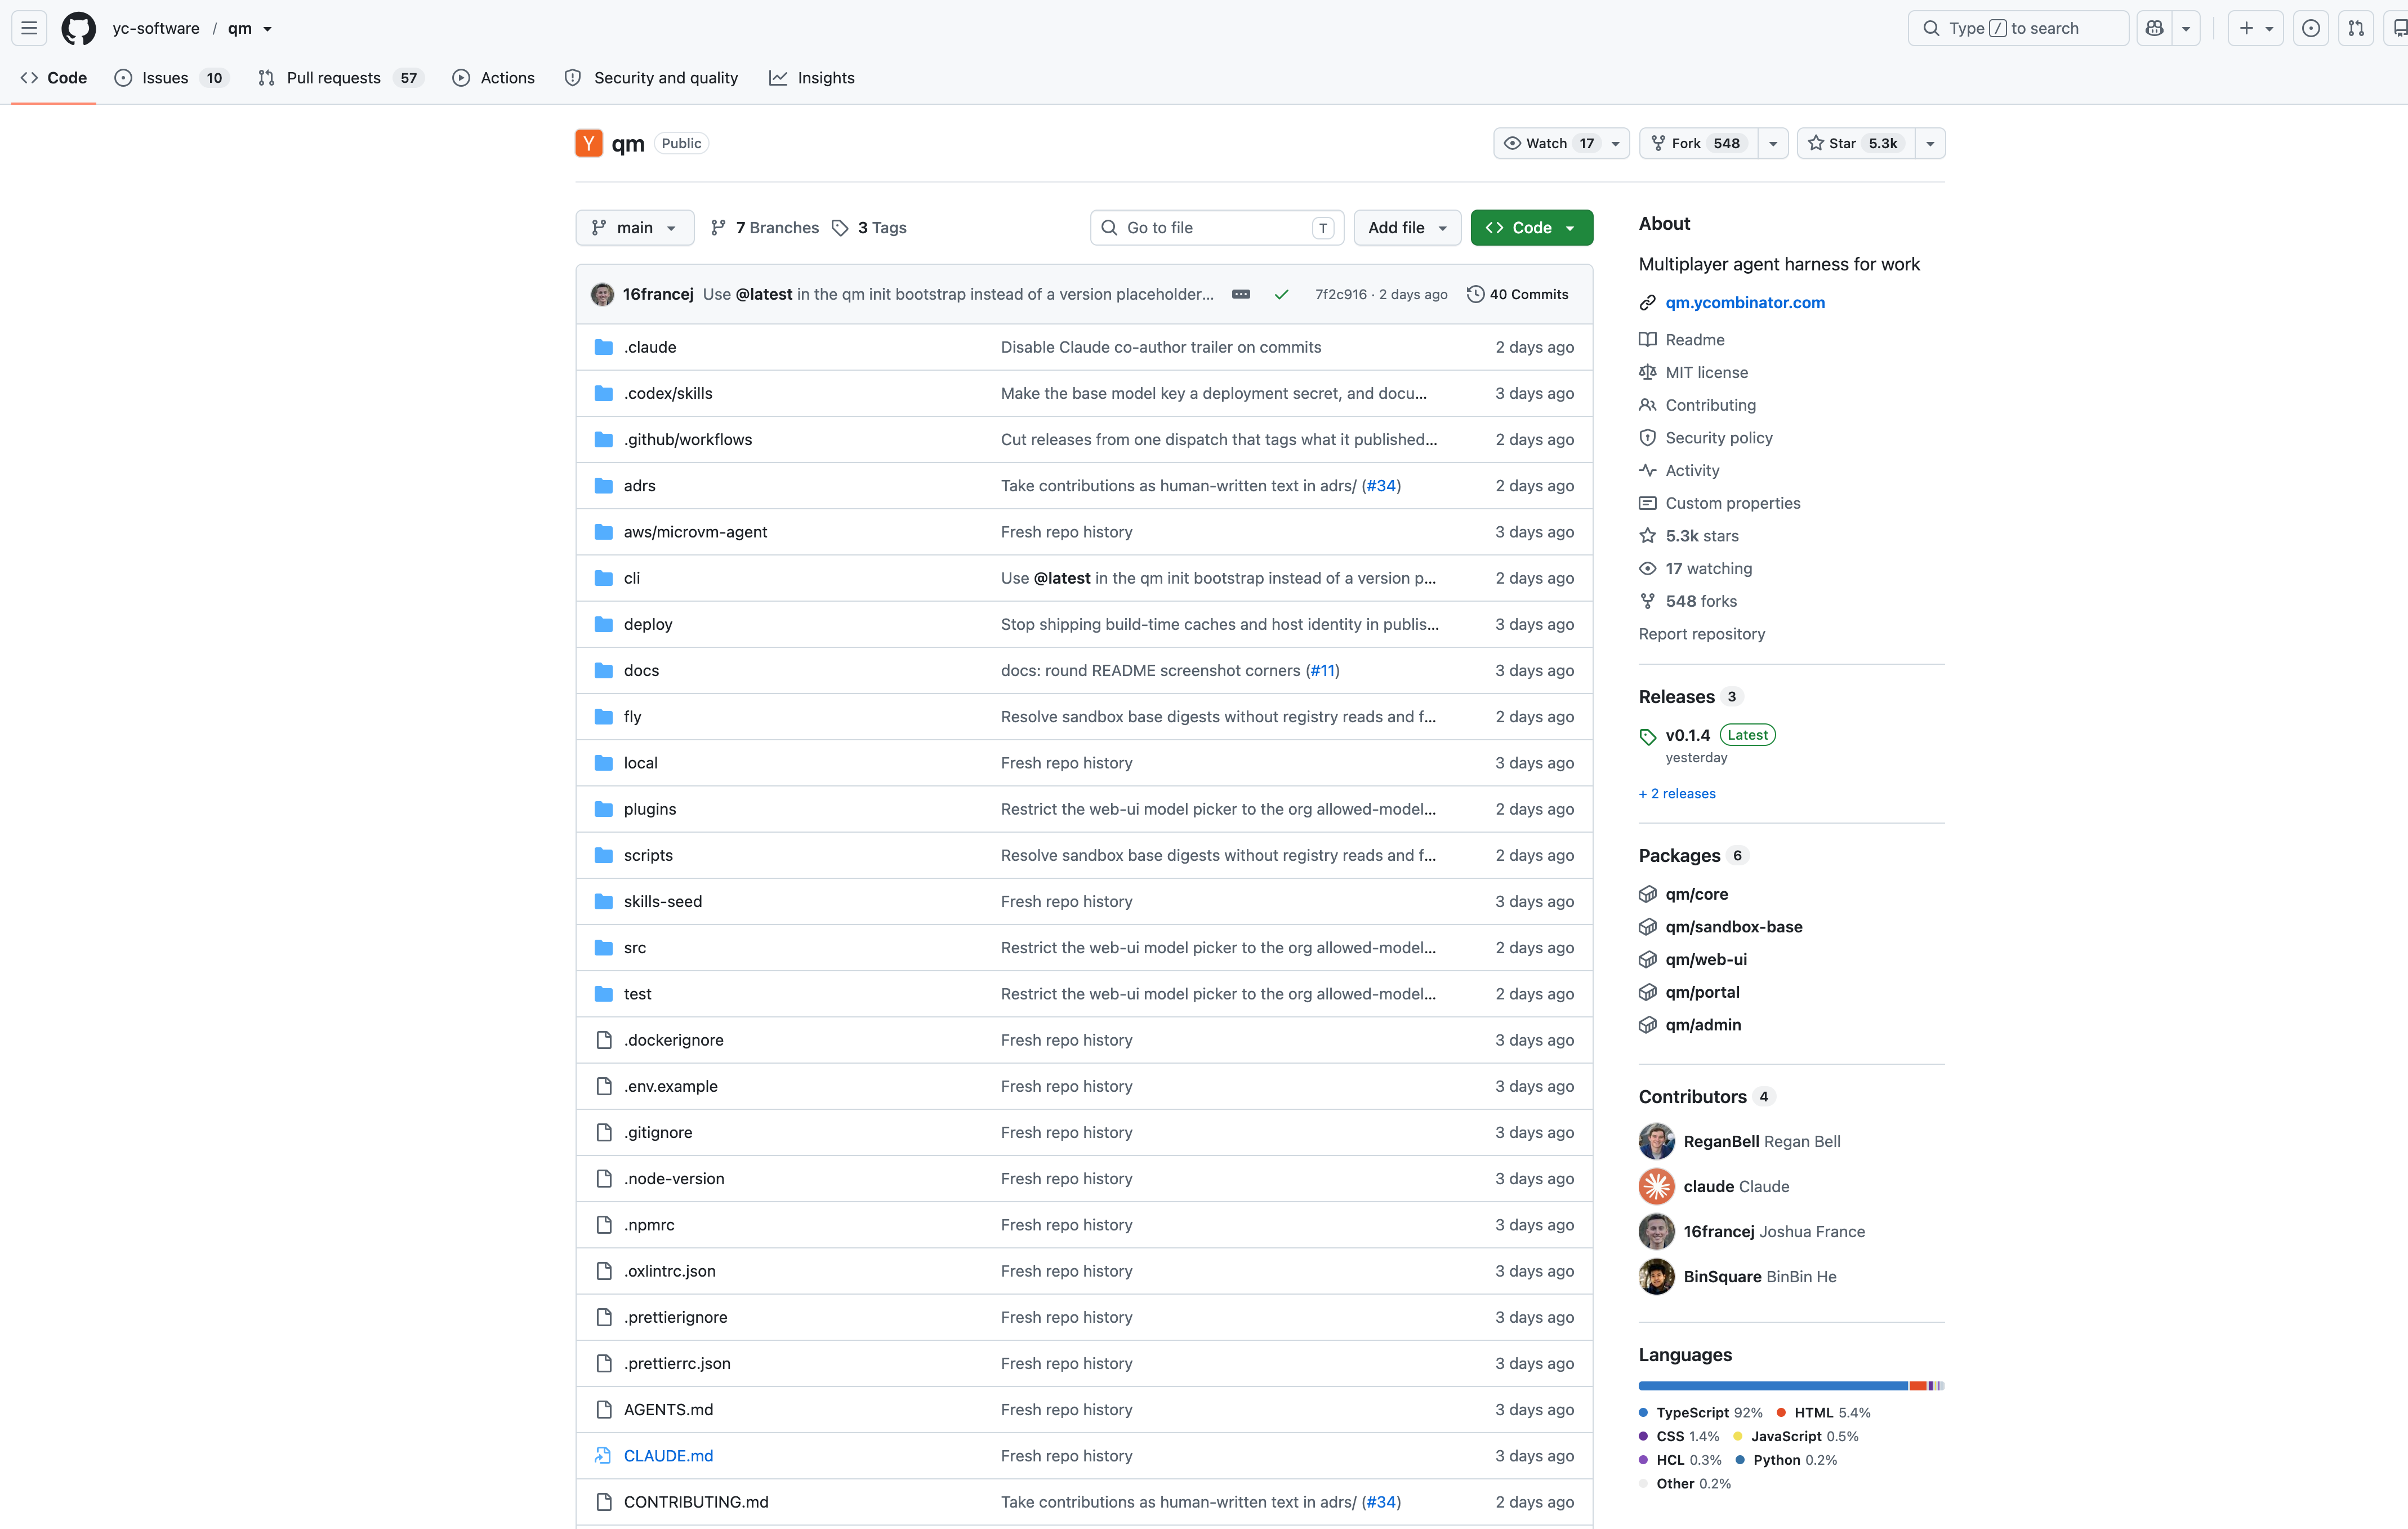2408x1529 pixels.
Task: Click the qm/sandbox-base package icon
Action: (x=1648, y=928)
